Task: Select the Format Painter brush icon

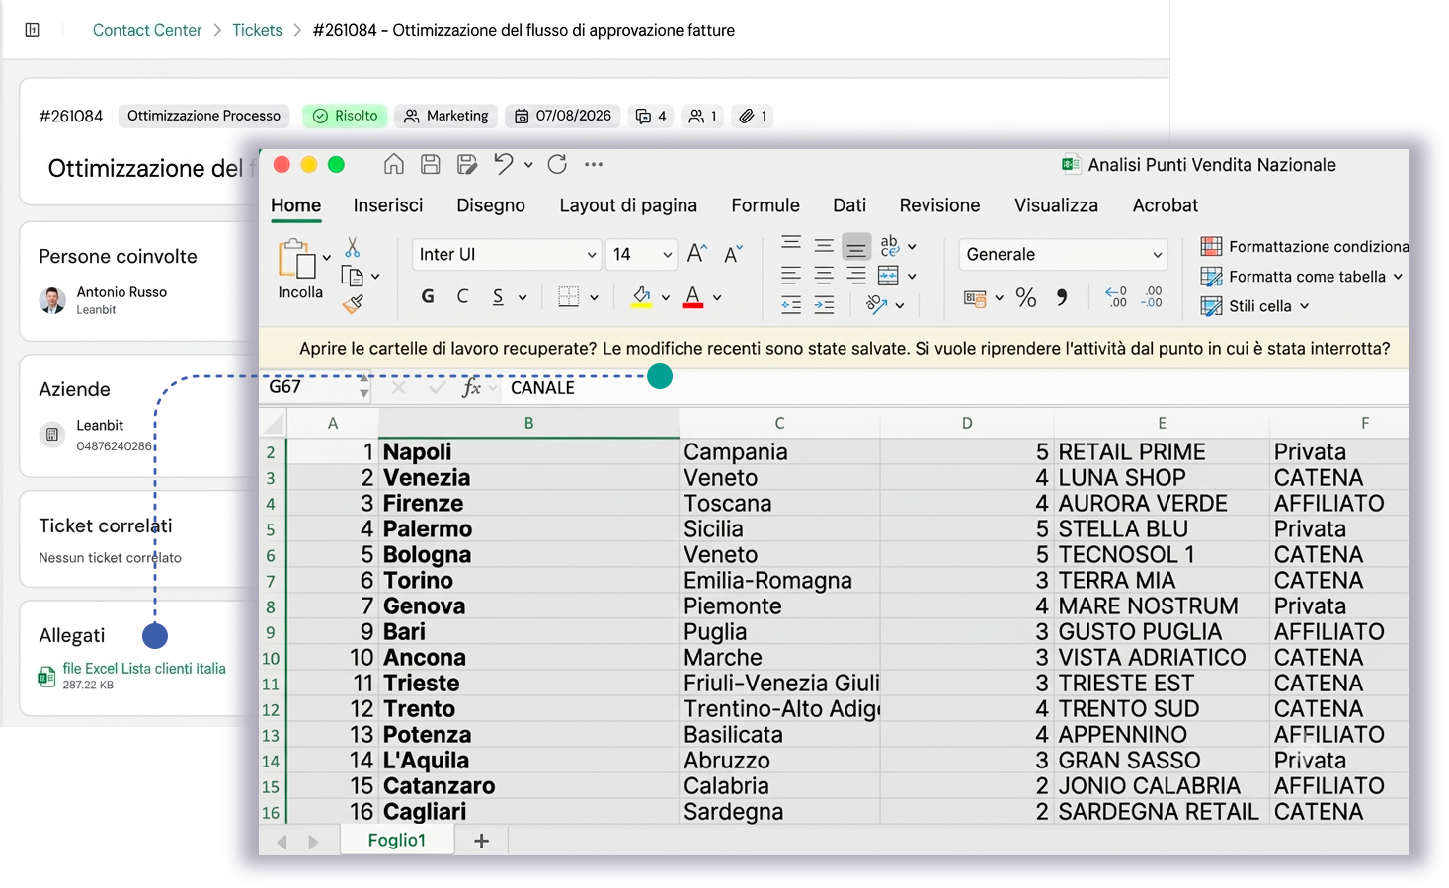Action: [x=353, y=304]
